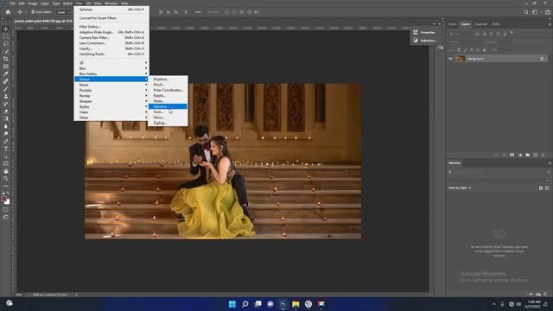Delete layer trash icon
The width and height of the screenshot is (553, 311).
(543, 155)
